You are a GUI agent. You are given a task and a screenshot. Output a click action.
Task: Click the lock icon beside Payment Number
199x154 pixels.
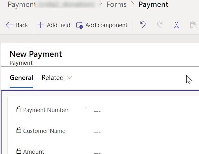pos(19,109)
